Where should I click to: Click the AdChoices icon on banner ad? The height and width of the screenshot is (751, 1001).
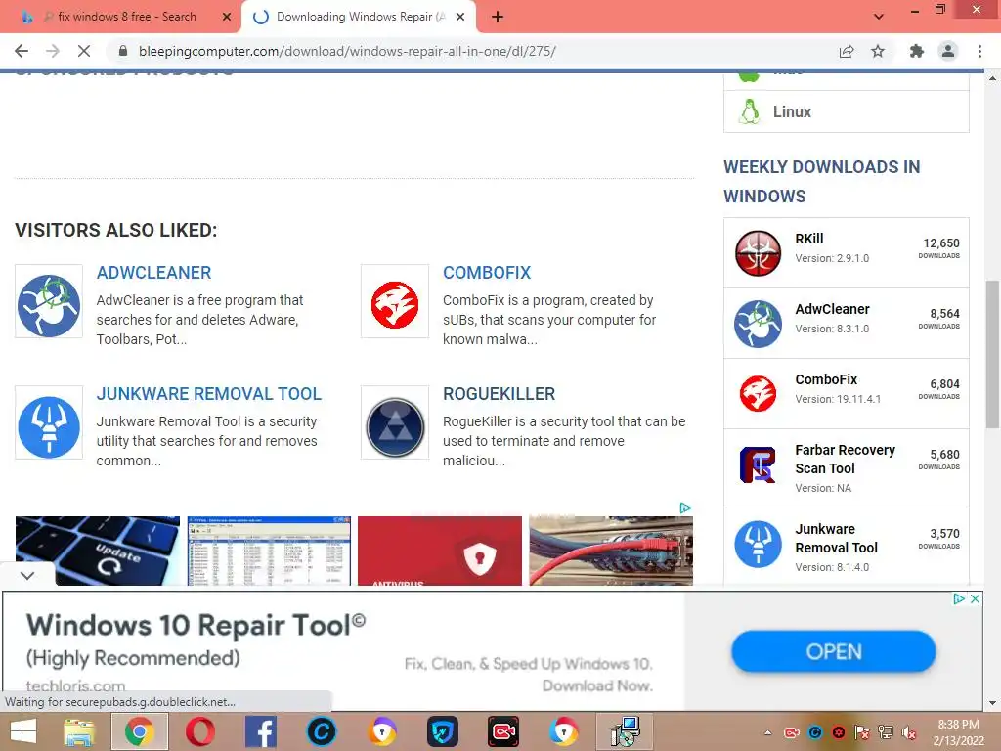(959, 599)
